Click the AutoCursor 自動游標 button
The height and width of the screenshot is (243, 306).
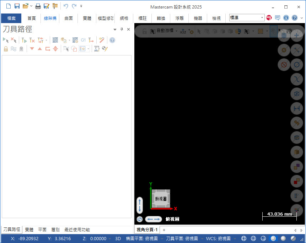coord(162,31)
